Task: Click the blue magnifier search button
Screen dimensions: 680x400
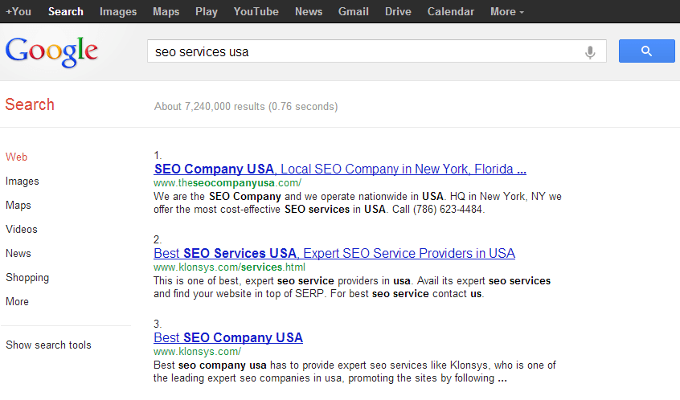Action: pos(646,51)
